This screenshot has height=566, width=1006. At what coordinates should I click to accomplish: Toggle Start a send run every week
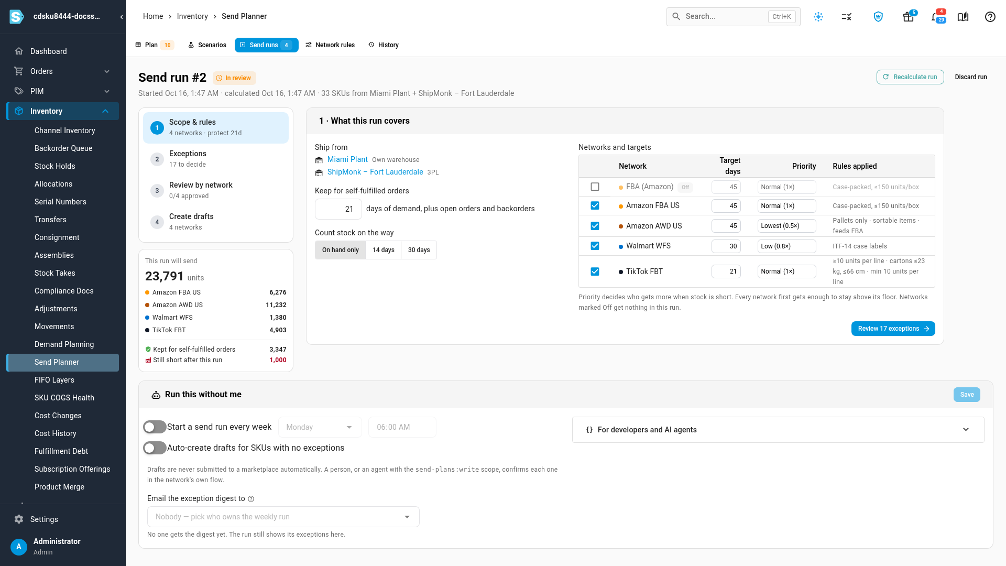155,427
